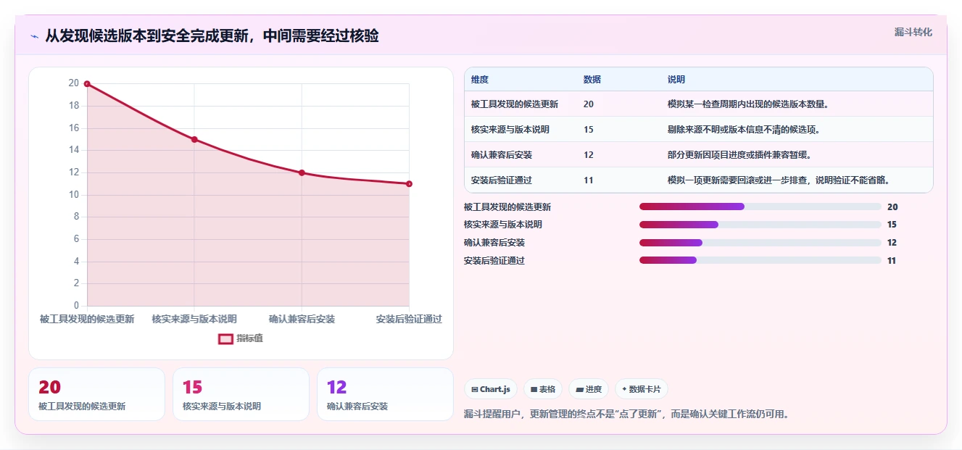Select the 进度 tag
This screenshot has height=450, width=962.
(589, 389)
